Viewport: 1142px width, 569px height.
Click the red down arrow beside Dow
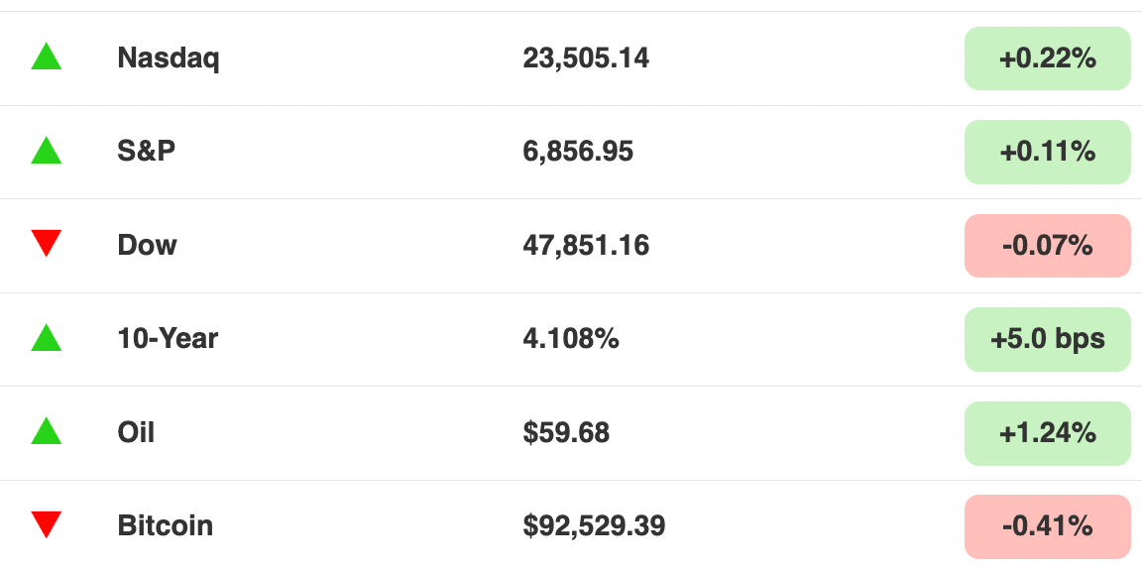click(46, 243)
